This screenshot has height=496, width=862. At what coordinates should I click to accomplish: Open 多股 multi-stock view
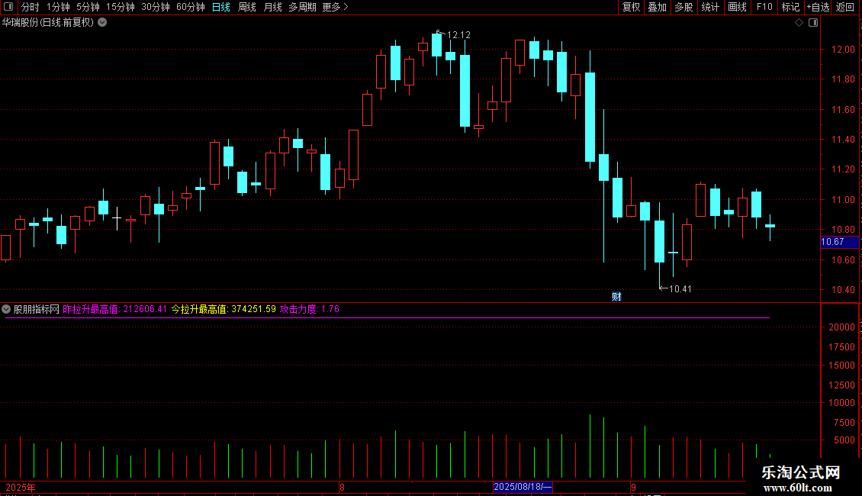683,7
